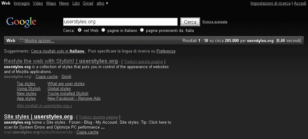This screenshot has width=308, height=139.
Task: Open 'Copia cache' of first result
Action: pos(47,76)
